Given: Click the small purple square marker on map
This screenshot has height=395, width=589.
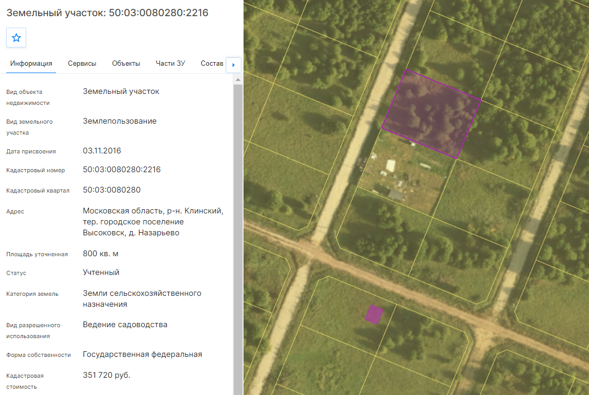Looking at the screenshot, I should pos(374,314).
